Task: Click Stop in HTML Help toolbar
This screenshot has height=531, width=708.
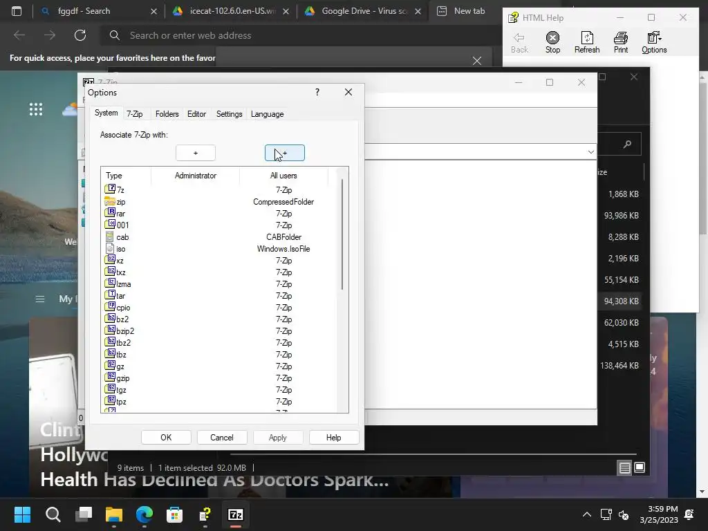Action: (552, 42)
